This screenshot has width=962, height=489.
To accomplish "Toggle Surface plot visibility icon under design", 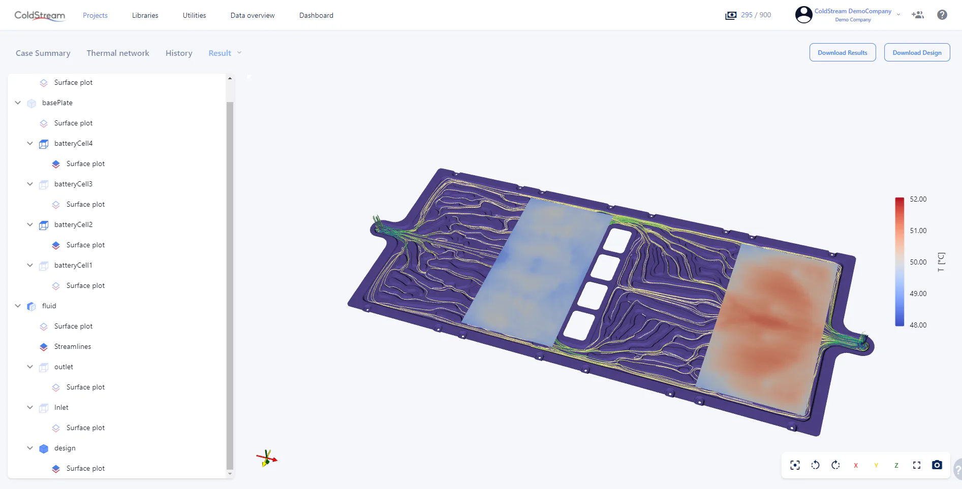I will point(56,469).
